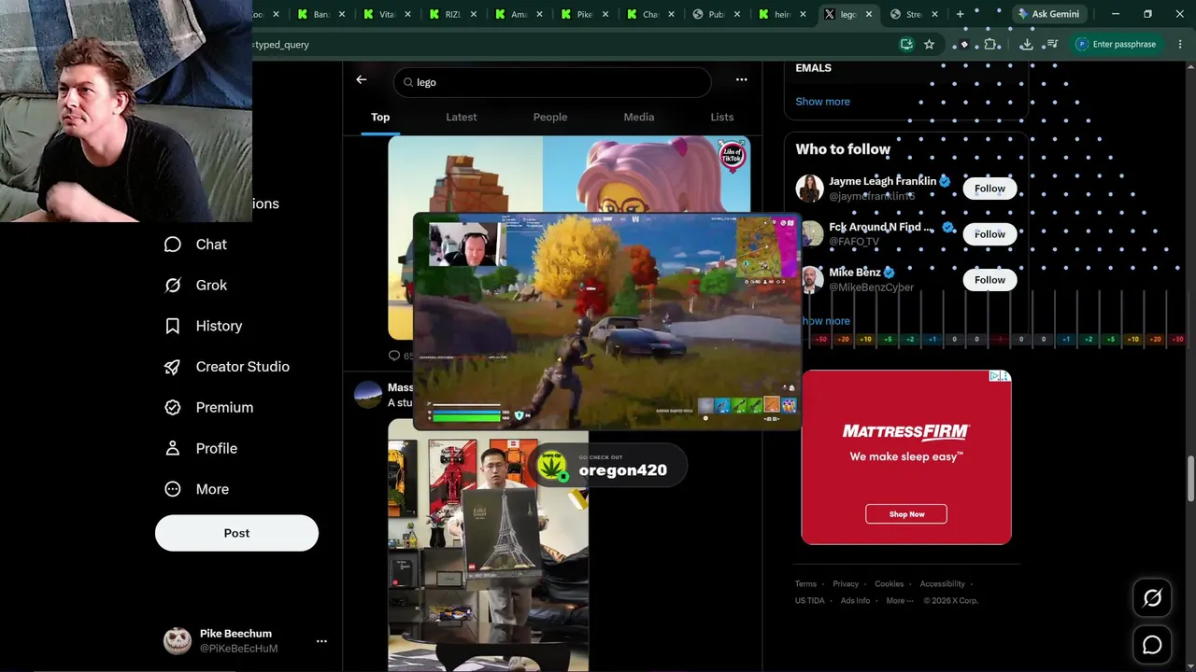The image size is (1196, 672).
Task: Open the Premium page from sidebar
Action: tap(208, 408)
